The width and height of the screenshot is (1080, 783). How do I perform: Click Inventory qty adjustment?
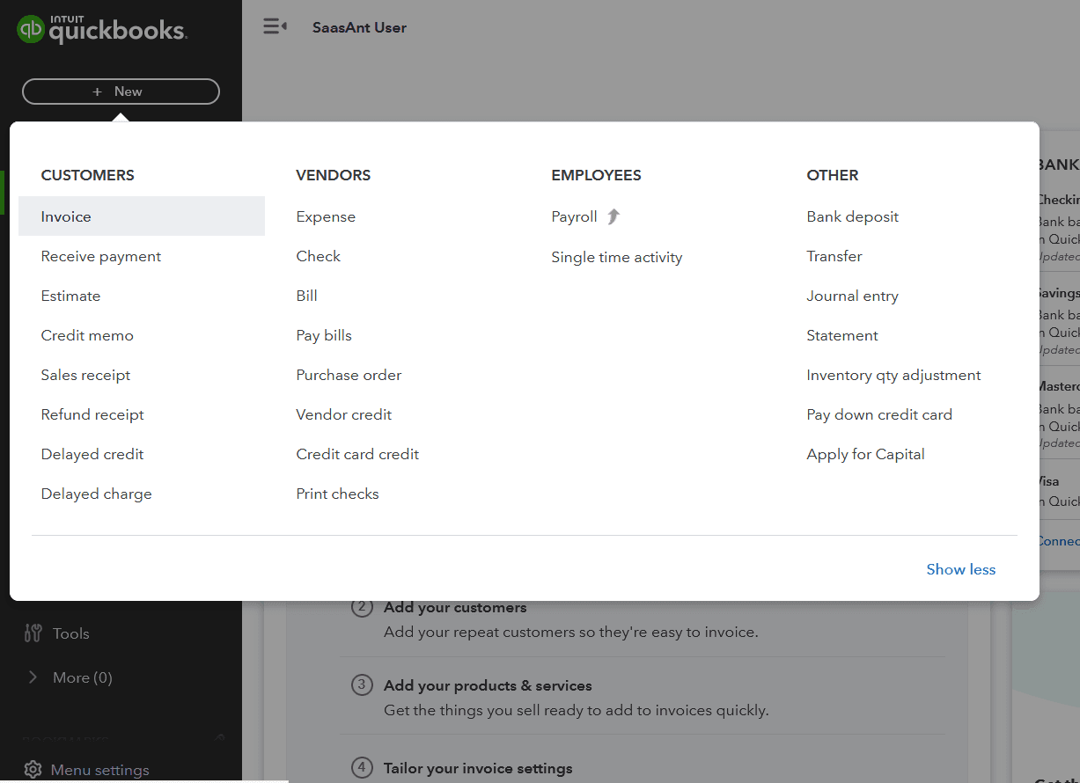pos(893,375)
